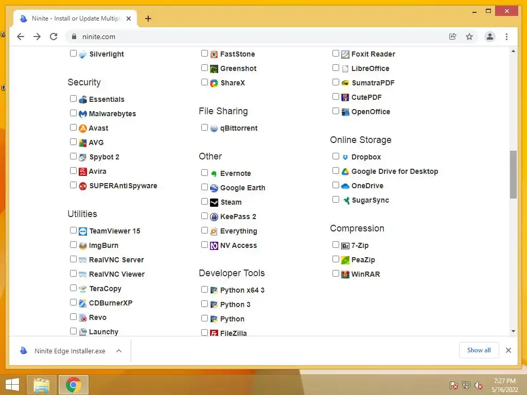Image resolution: width=527 pixels, height=395 pixels.
Task: Reload the Ninite page
Action: click(54, 37)
